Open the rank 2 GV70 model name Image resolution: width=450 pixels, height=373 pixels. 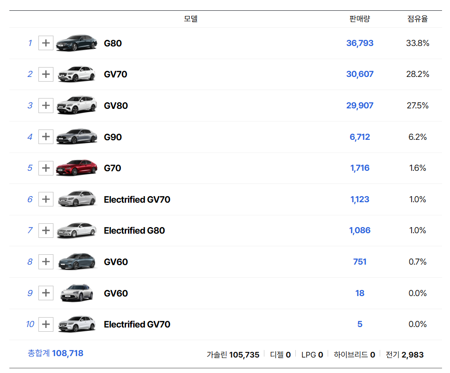pyautogui.click(x=115, y=75)
